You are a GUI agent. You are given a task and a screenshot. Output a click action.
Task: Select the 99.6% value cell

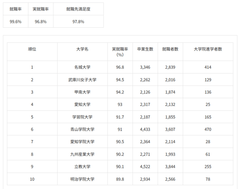(15, 22)
